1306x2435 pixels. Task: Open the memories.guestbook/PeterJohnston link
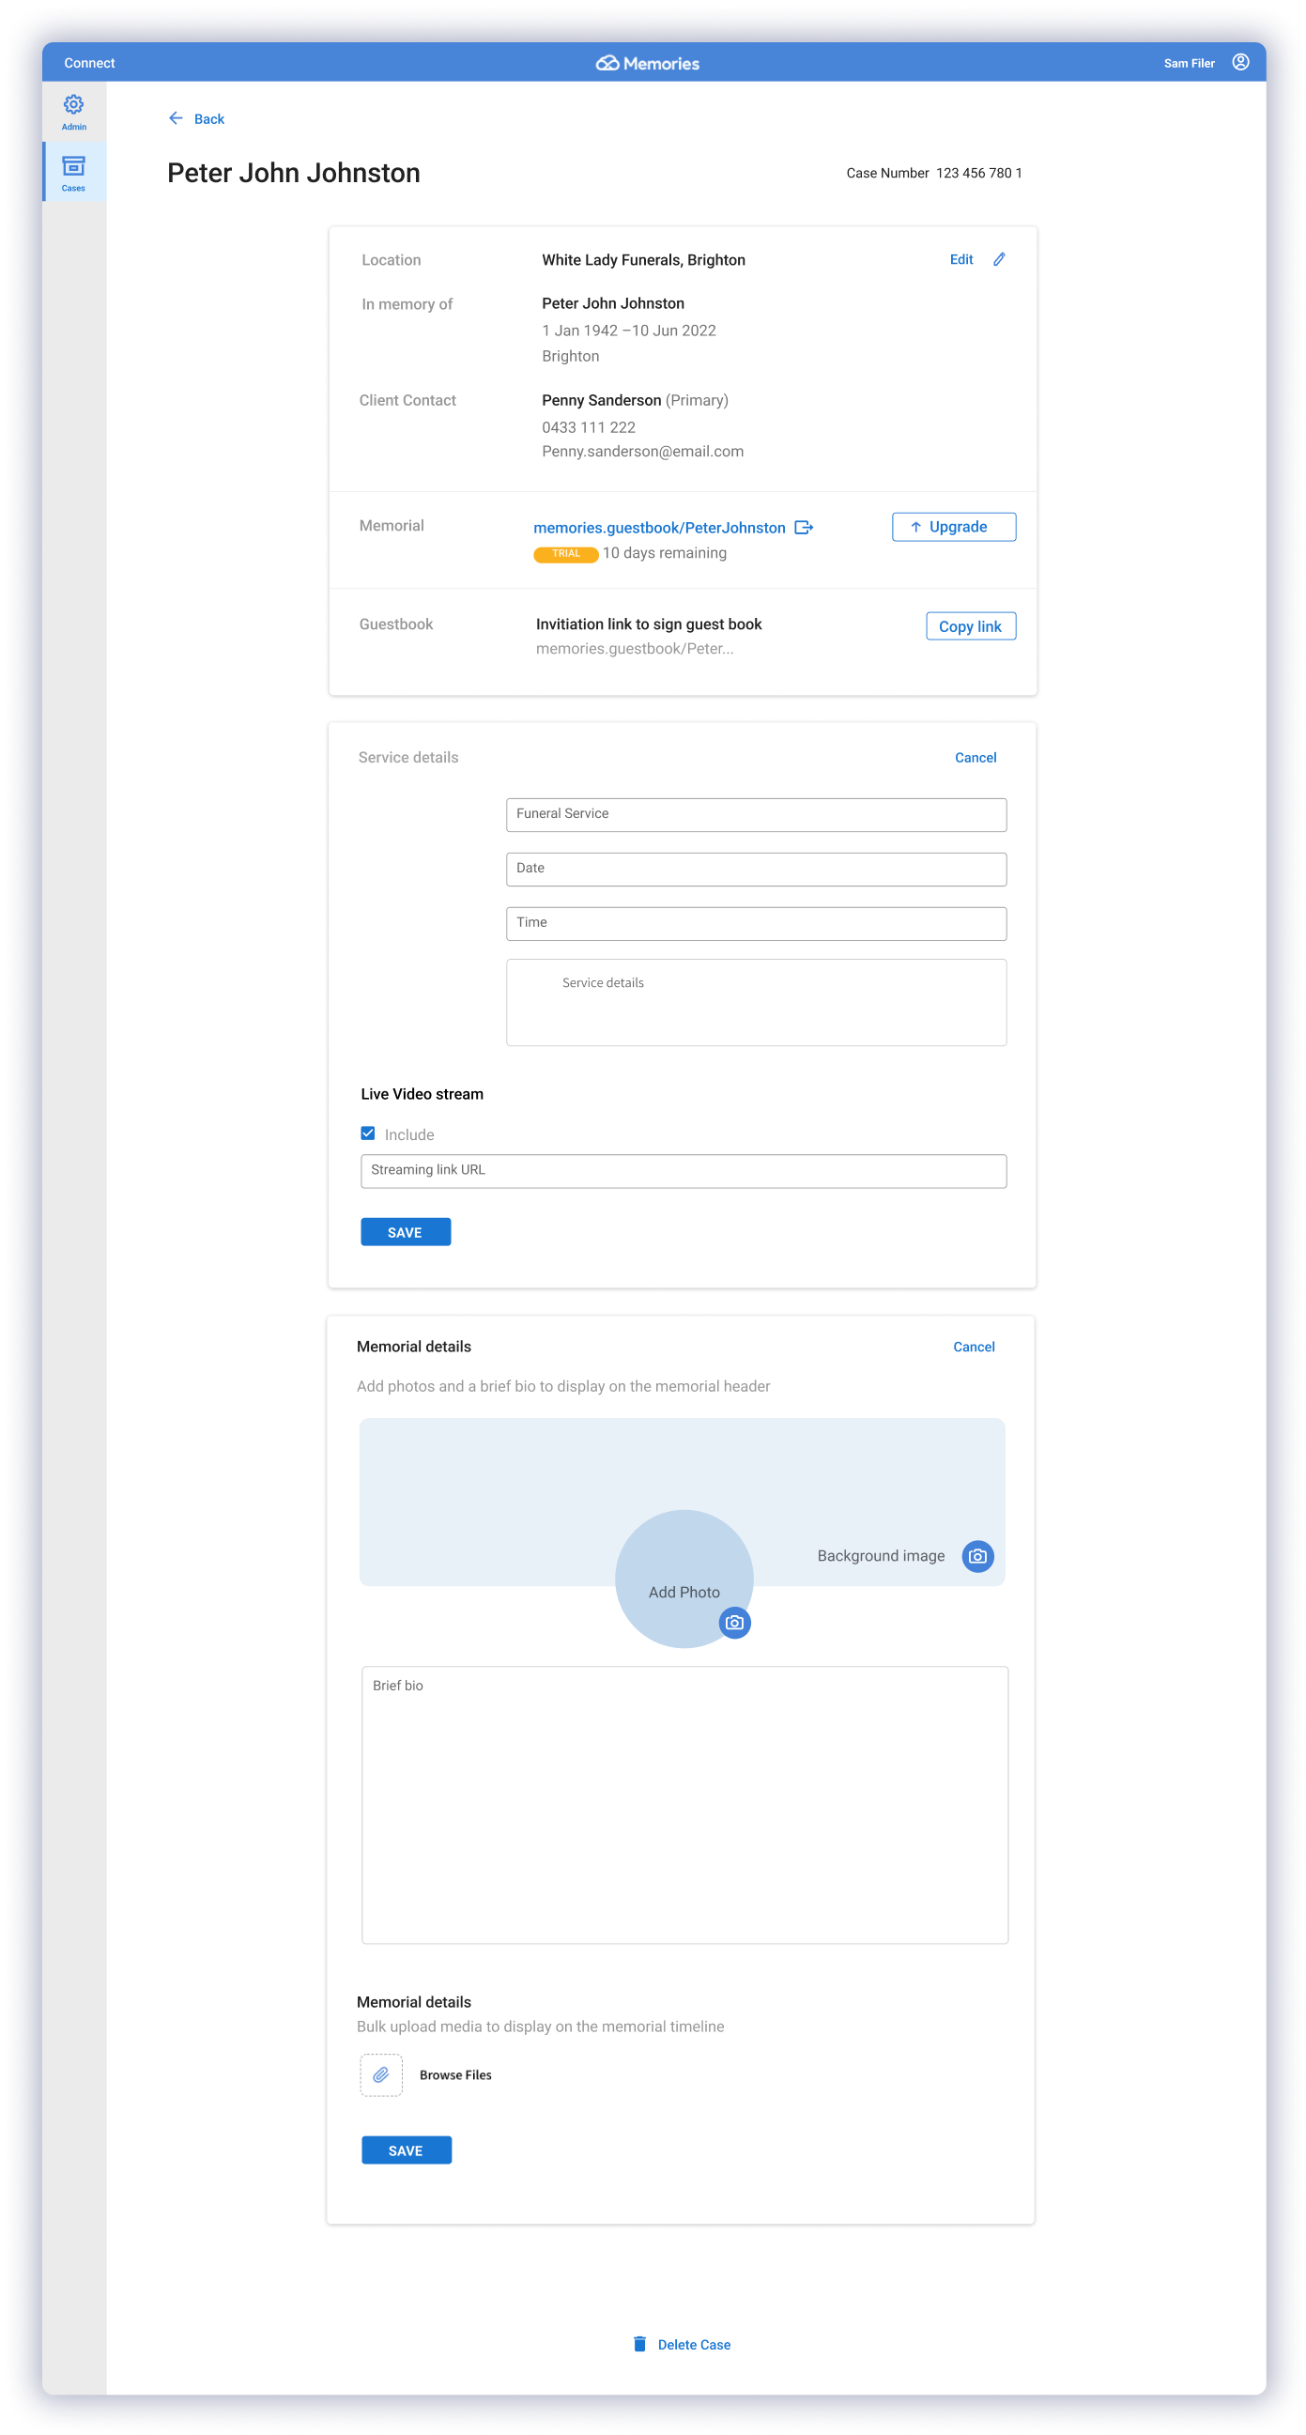pyautogui.click(x=659, y=528)
